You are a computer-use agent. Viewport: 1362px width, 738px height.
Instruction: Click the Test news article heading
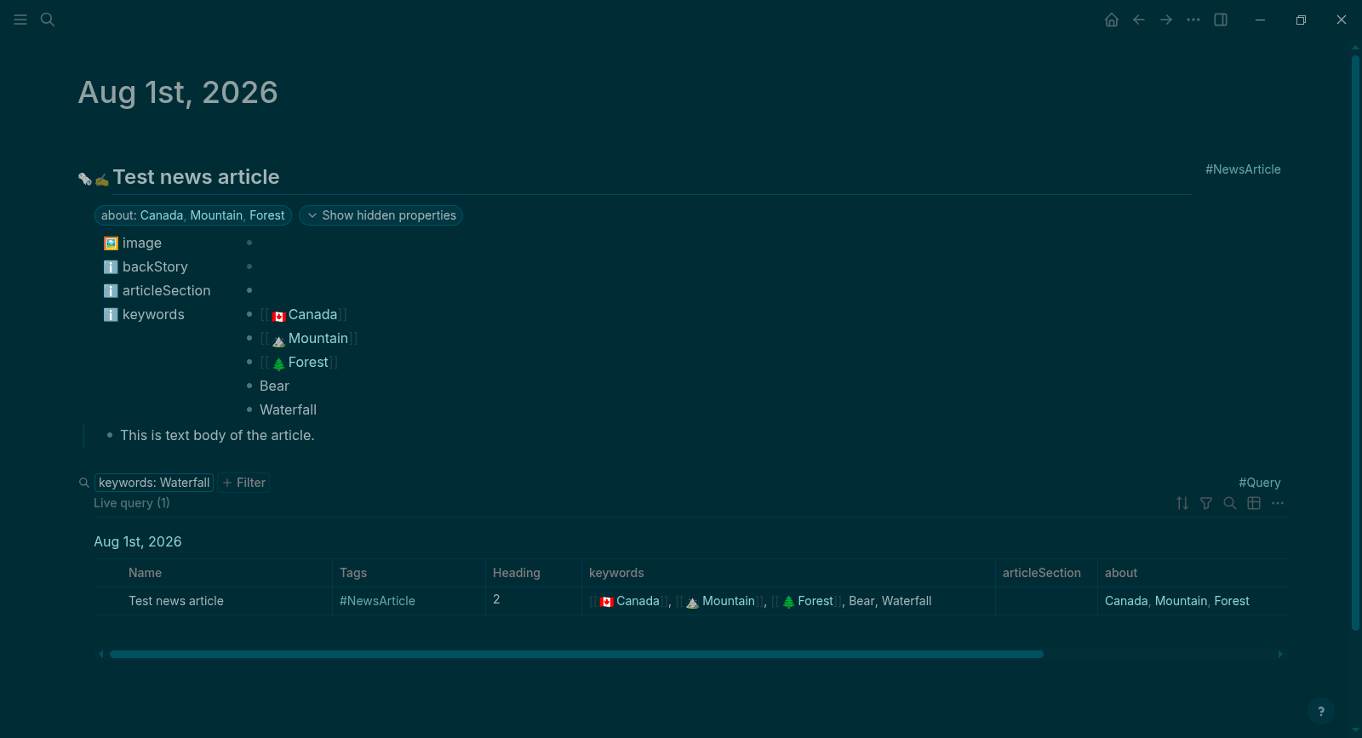196,177
